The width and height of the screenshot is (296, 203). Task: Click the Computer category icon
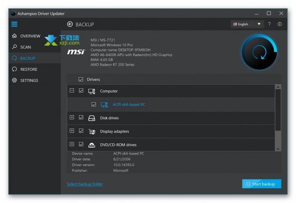click(92, 91)
